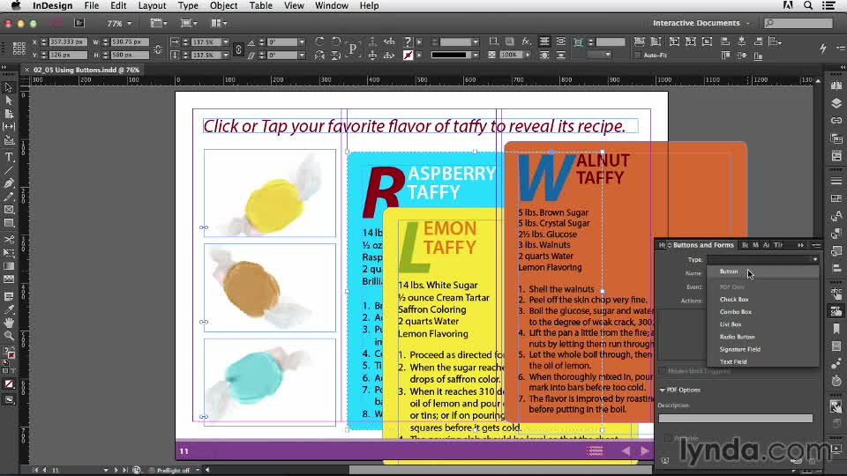Check the Hidden Until Triggered box
This screenshot has height=476, width=847.
pyautogui.click(x=663, y=371)
